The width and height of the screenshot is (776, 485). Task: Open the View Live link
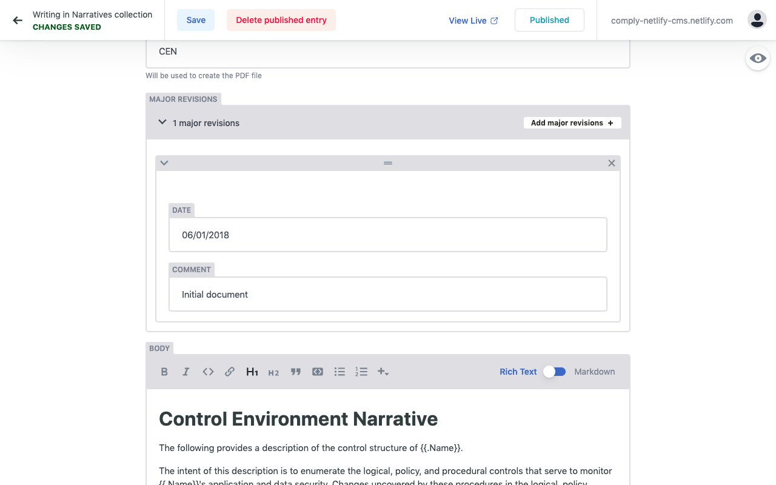pyautogui.click(x=473, y=21)
